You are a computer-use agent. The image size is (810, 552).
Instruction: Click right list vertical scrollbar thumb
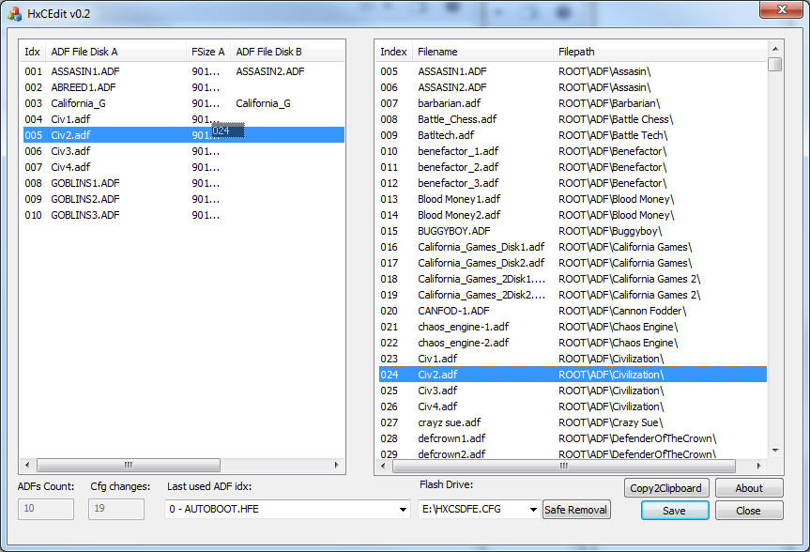775,64
